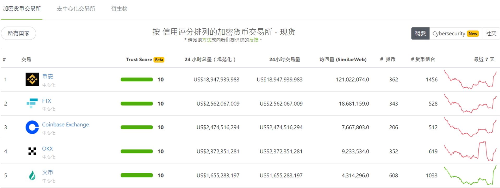
Task: Click the New badge beside Cybersecurity
Action: tap(473, 34)
